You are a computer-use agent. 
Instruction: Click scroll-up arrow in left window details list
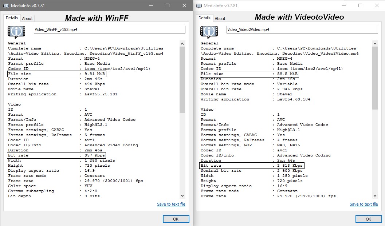[182, 44]
